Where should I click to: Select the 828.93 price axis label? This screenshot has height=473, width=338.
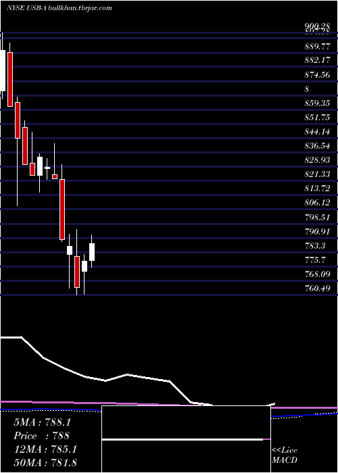click(317, 160)
